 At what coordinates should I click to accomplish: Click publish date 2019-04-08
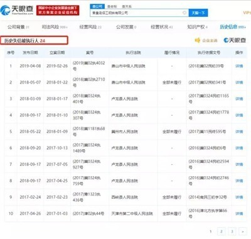[30, 66]
